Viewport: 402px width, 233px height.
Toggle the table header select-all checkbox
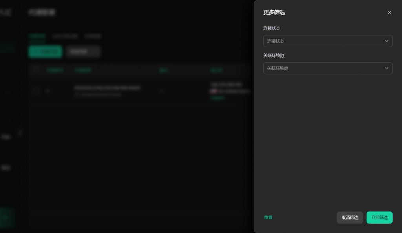[x=36, y=70]
